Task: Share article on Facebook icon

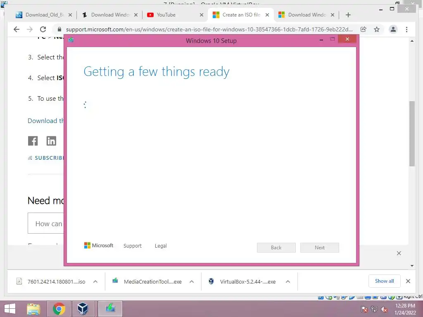Action: (x=33, y=141)
